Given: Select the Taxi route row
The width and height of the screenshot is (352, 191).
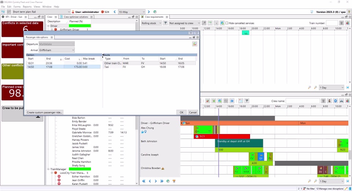Looking at the screenshot, I should point(150,67).
